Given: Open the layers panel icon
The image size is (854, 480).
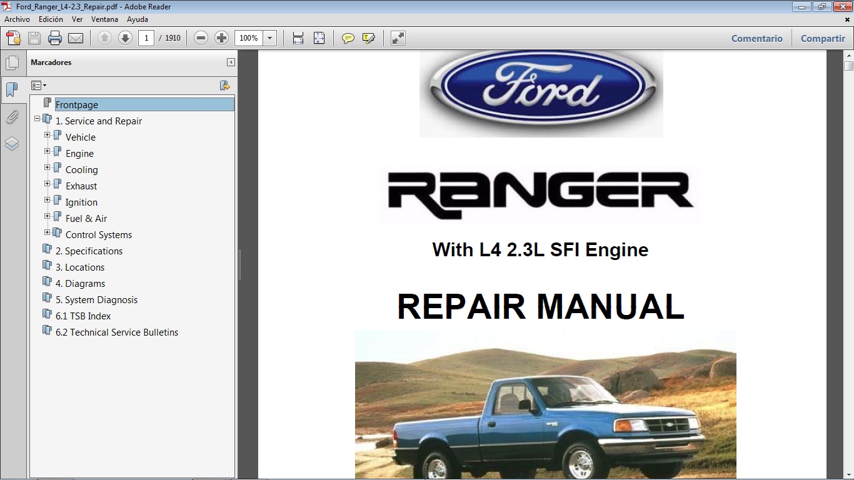Looking at the screenshot, I should tap(12, 144).
